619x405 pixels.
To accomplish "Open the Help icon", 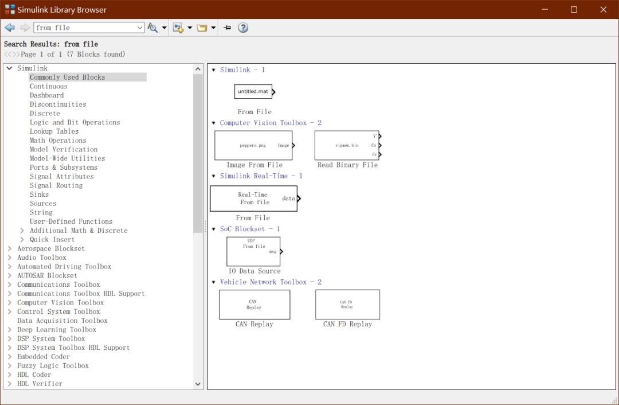I will pos(242,27).
